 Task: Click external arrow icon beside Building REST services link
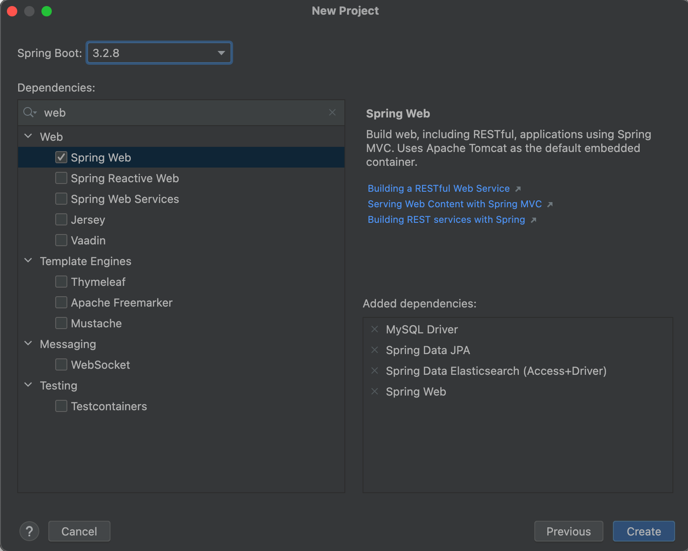pyautogui.click(x=533, y=220)
